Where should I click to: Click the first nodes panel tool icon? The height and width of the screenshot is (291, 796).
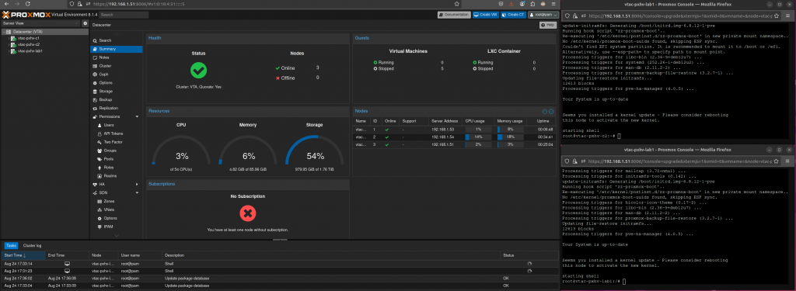(x=545, y=111)
